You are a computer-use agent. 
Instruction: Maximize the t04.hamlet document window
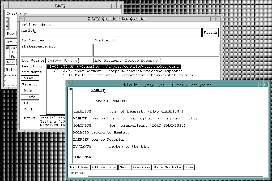click(266, 85)
